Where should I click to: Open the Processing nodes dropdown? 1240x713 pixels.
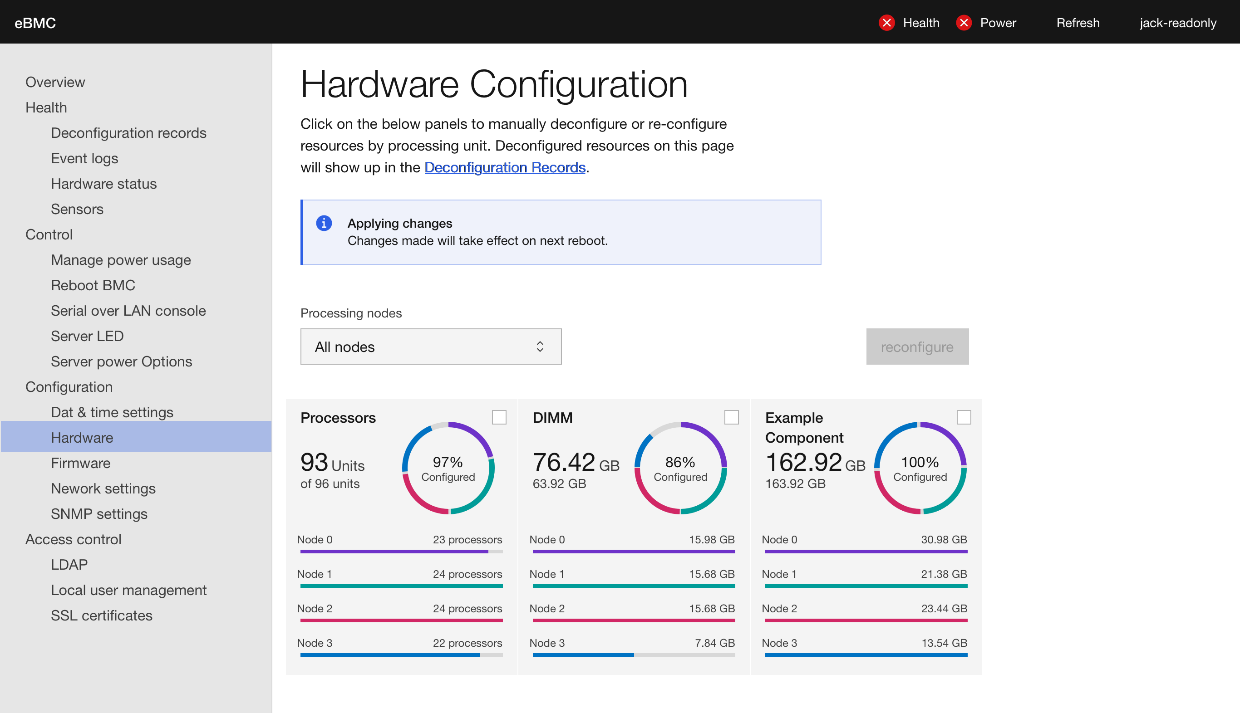tap(431, 347)
